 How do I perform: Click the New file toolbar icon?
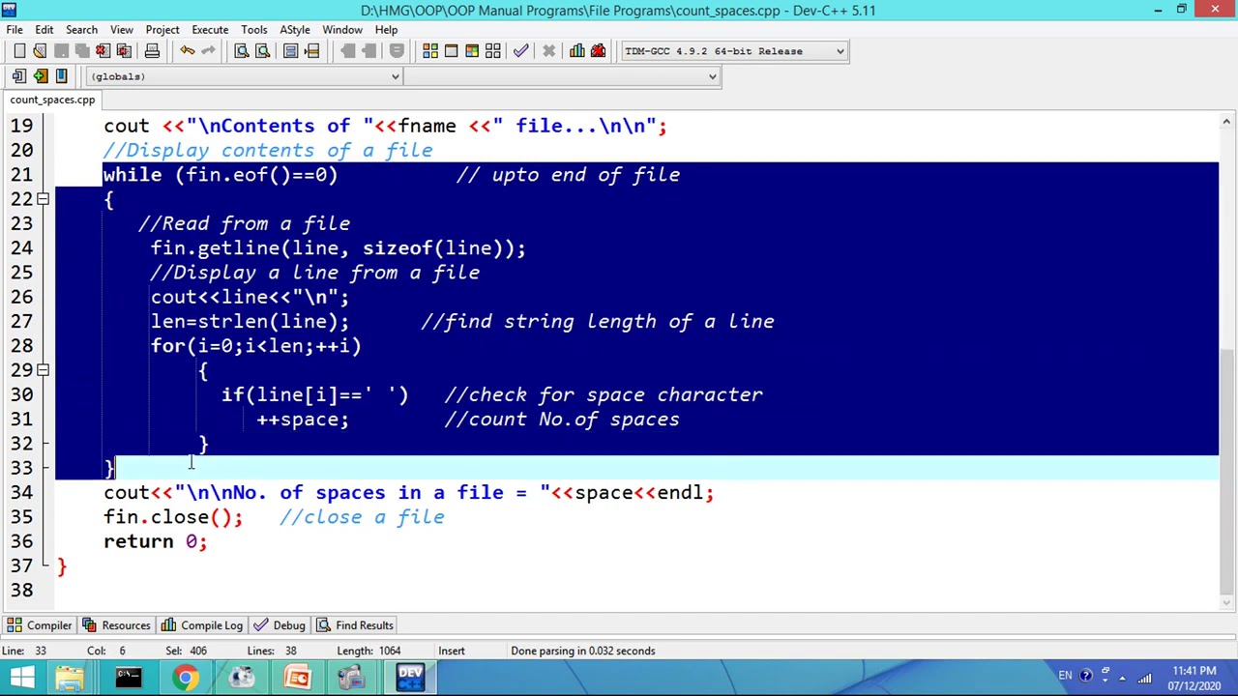tap(19, 51)
